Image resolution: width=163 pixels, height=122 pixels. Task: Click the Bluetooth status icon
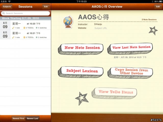point(153,2)
